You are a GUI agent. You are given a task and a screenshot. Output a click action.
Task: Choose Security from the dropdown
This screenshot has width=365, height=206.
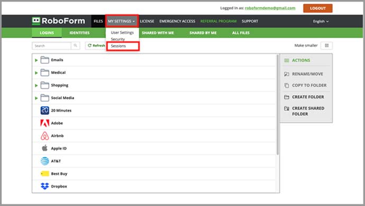coord(118,39)
